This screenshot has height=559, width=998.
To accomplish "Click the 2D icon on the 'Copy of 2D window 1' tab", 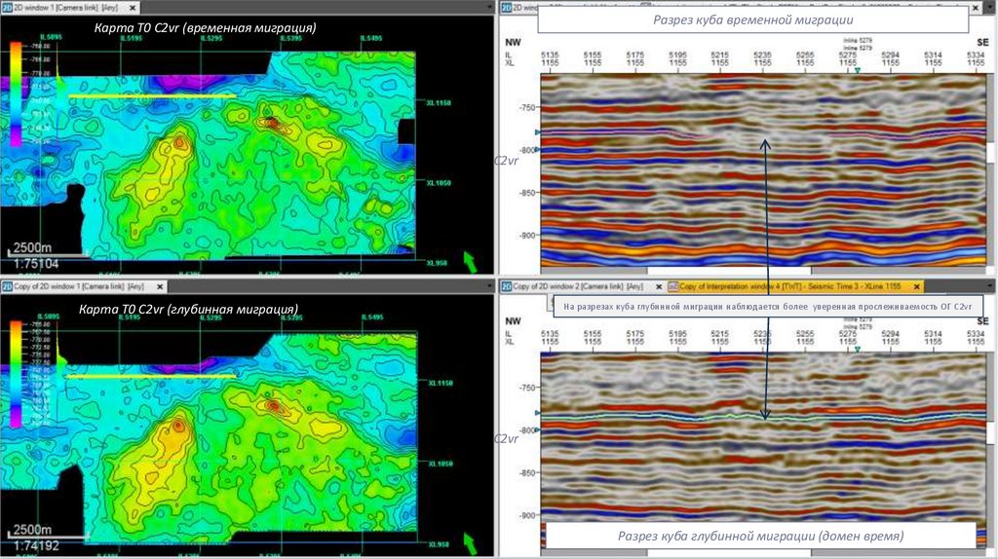I will click(x=7, y=287).
